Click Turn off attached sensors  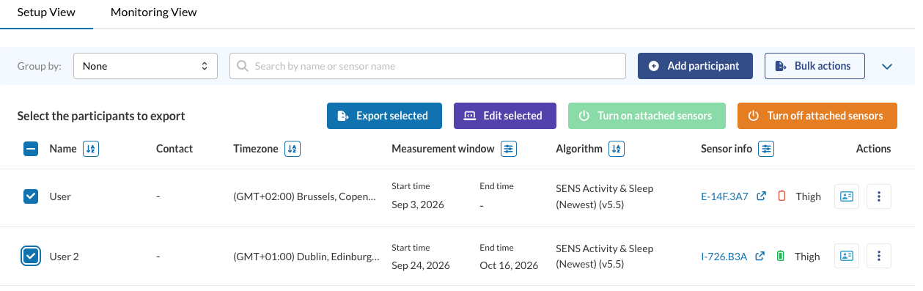(x=817, y=116)
